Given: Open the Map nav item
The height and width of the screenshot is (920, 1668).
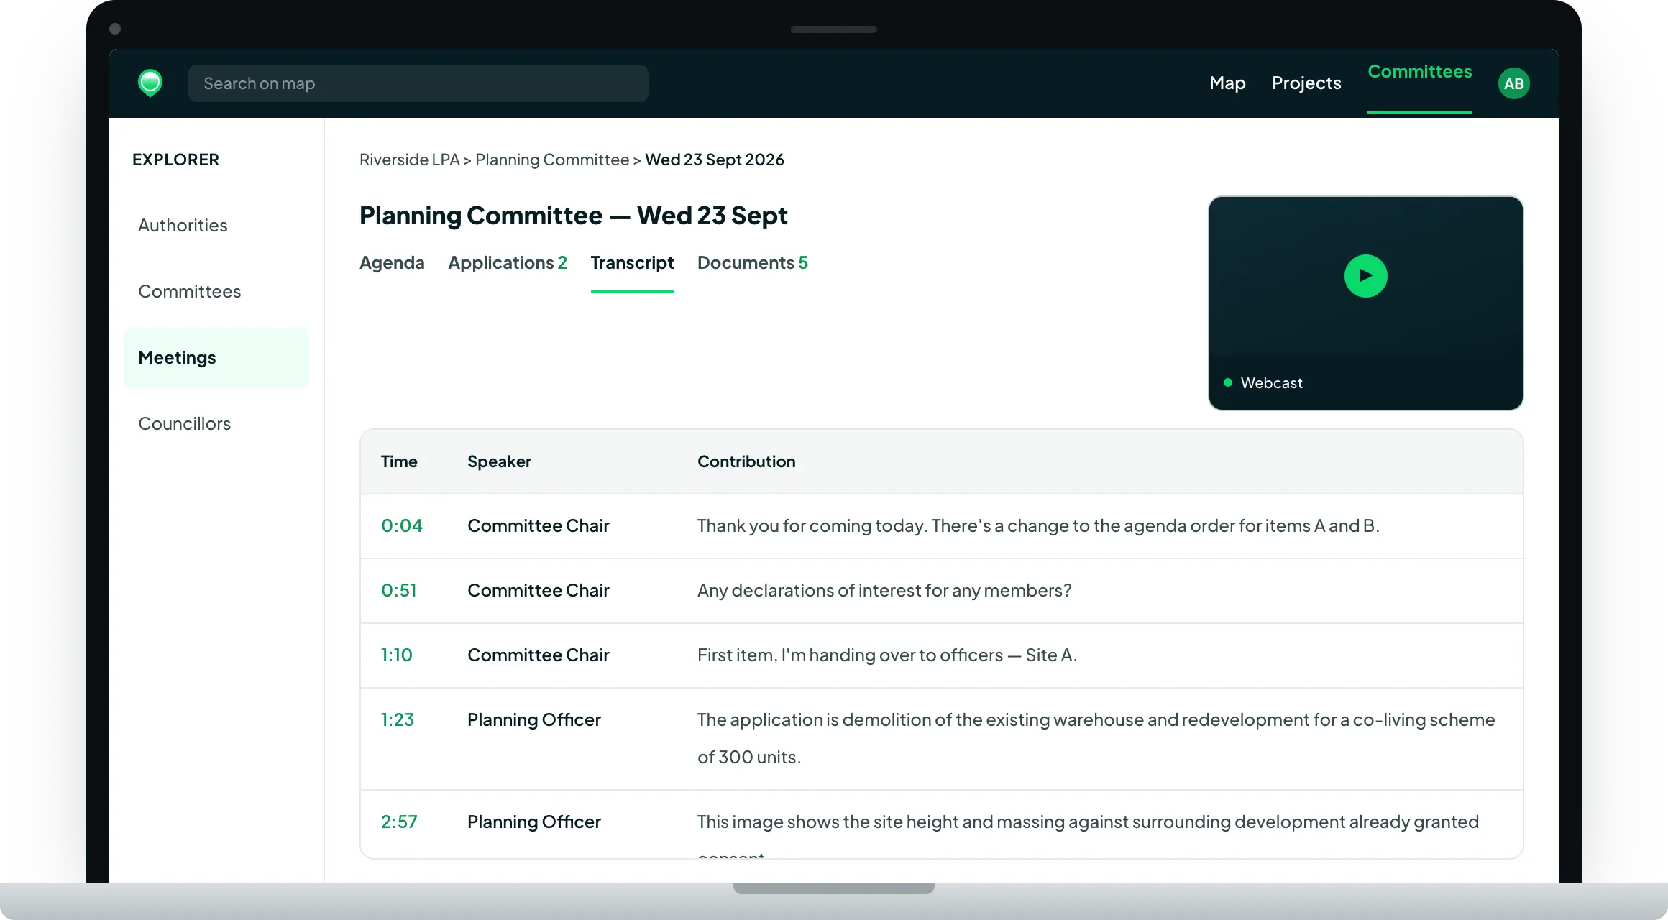Looking at the screenshot, I should (1227, 83).
